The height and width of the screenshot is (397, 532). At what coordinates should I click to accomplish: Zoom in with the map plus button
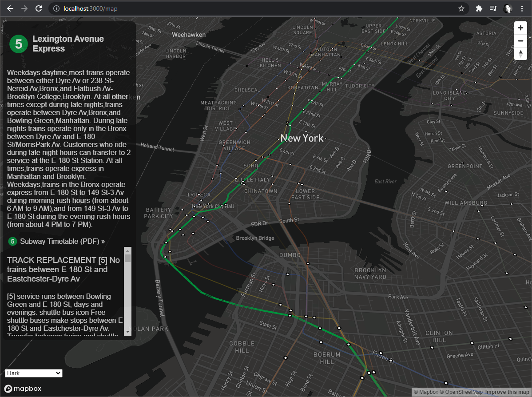click(x=520, y=28)
